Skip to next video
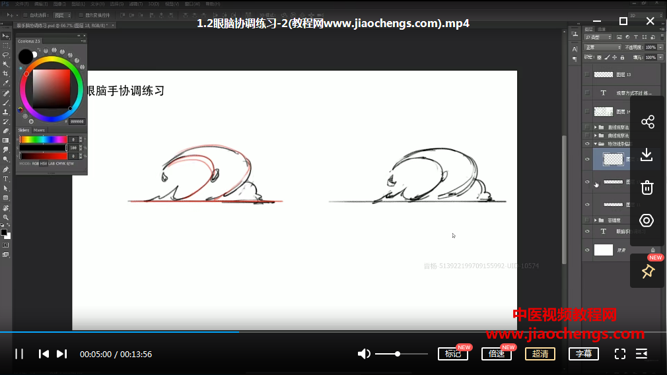The width and height of the screenshot is (667, 375). click(x=61, y=354)
